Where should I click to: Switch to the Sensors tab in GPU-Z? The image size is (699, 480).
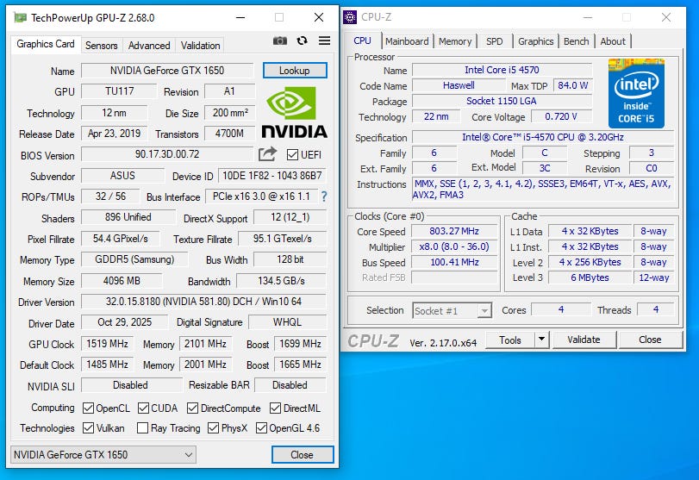pos(101,46)
